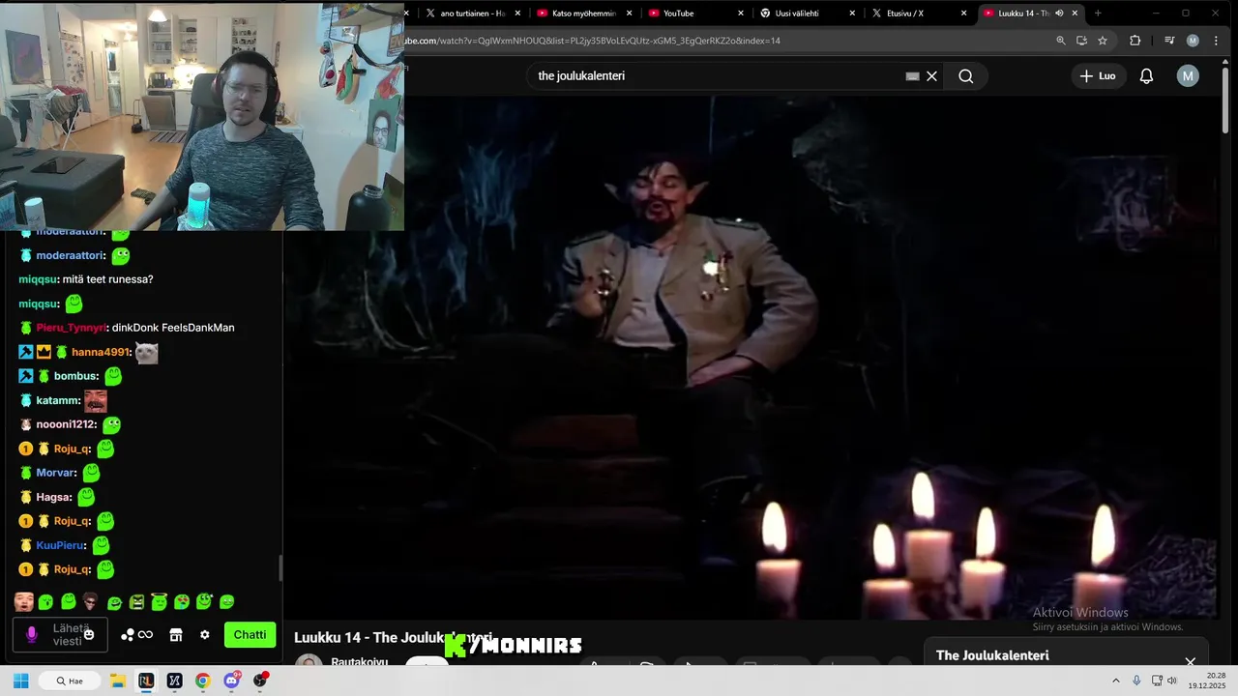This screenshot has width=1238, height=696.
Task: Click username 'katamm' in chat
Action: click(58, 400)
